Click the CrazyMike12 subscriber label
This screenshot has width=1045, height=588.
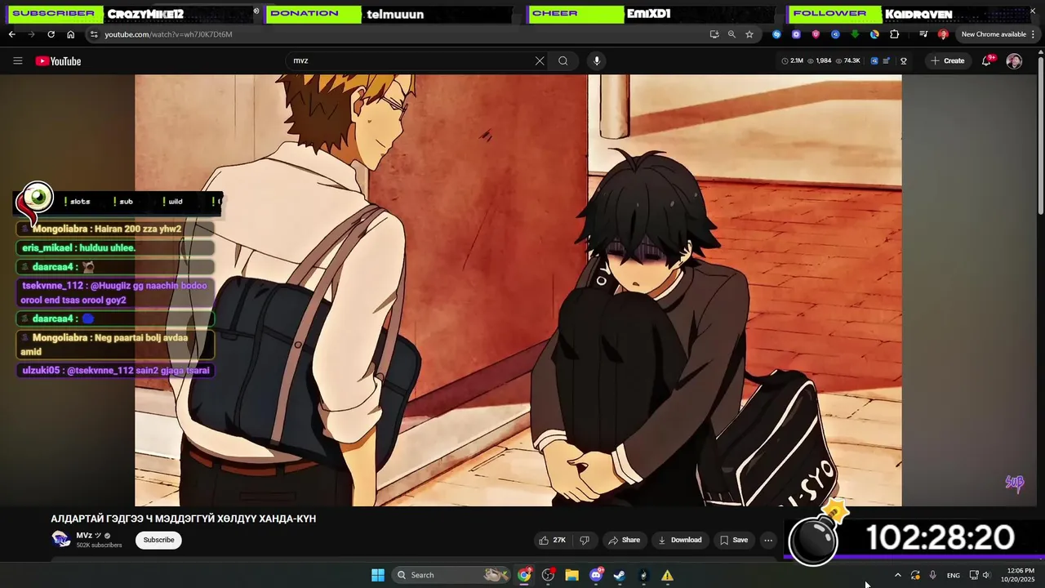[145, 13]
